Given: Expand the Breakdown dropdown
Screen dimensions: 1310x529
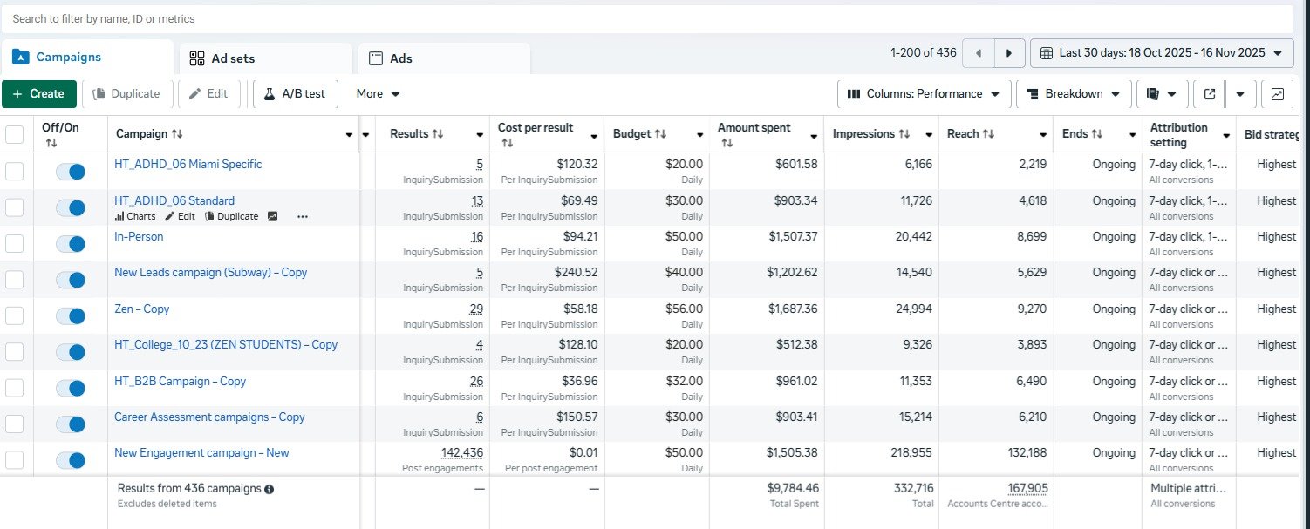Looking at the screenshot, I should [1074, 94].
